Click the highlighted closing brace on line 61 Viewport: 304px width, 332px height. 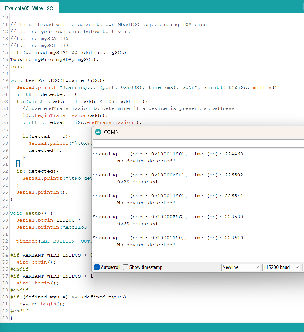click(18, 164)
